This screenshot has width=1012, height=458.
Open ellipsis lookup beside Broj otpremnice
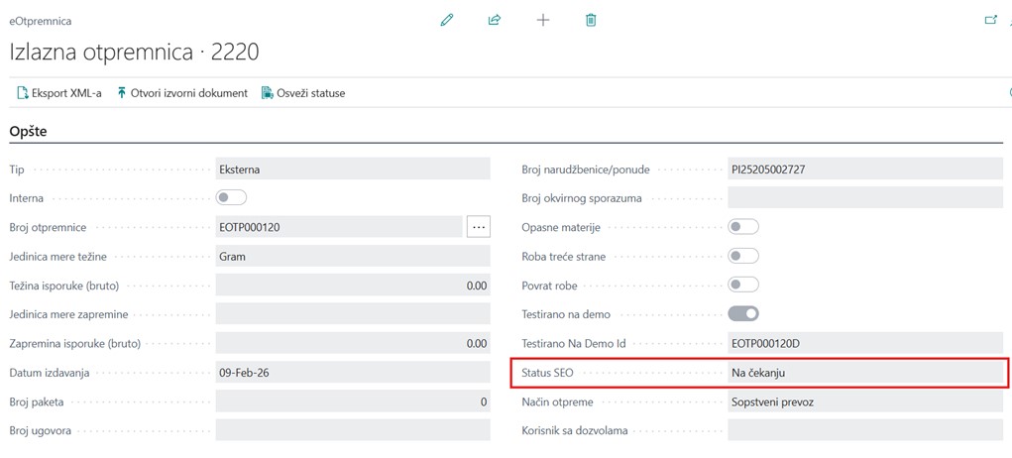coord(479,227)
